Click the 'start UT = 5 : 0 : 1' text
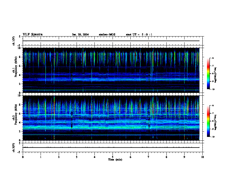This screenshot has height=176, width=228. (x=139, y=35)
